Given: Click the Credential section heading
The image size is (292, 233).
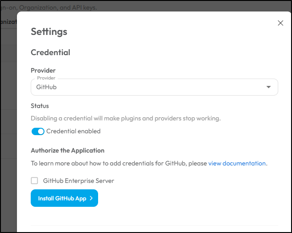Looking at the screenshot, I should click(50, 52).
